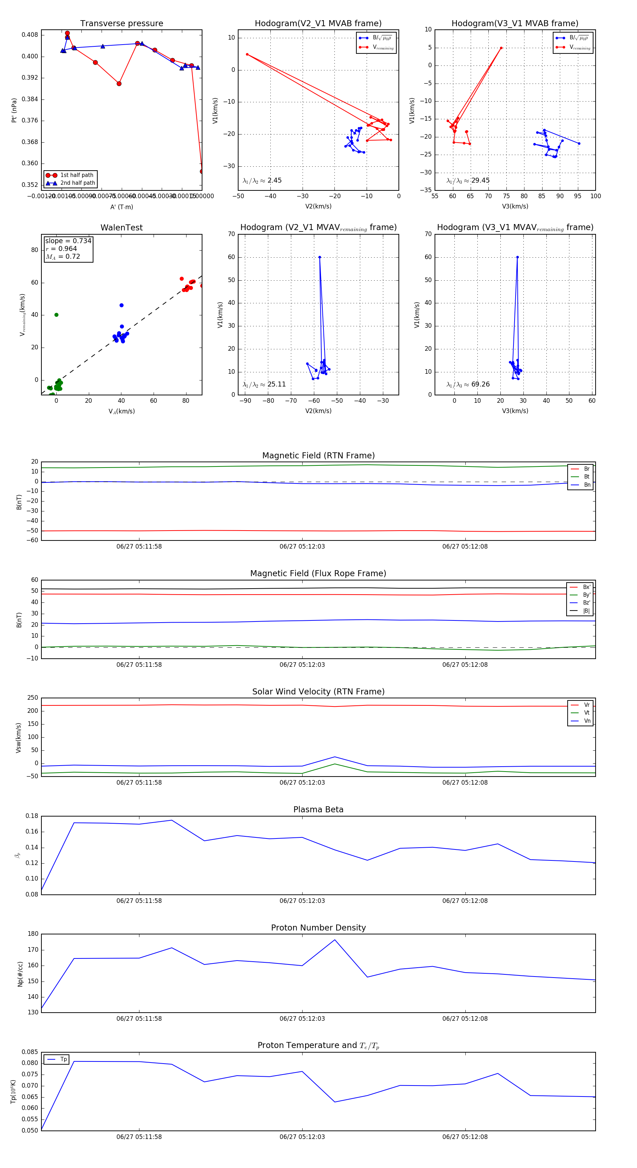The width and height of the screenshot is (637, 1168).
Task: Click the 60 km/s peak point in V2_V1 MVAV hodogram
Action: 320,257
